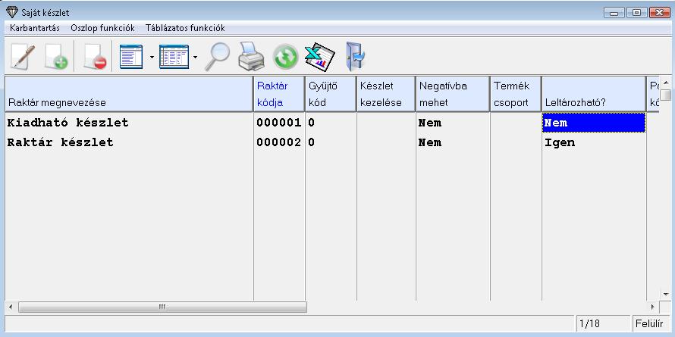The height and width of the screenshot is (337, 675).
Task: Open the Karbantartás menu
Action: click(35, 28)
